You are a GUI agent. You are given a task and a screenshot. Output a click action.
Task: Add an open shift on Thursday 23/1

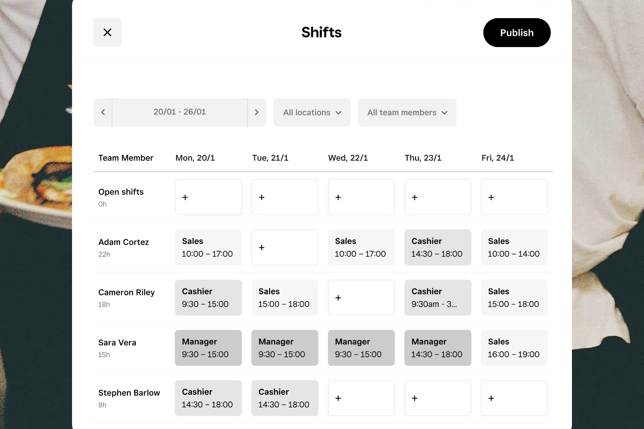click(437, 197)
